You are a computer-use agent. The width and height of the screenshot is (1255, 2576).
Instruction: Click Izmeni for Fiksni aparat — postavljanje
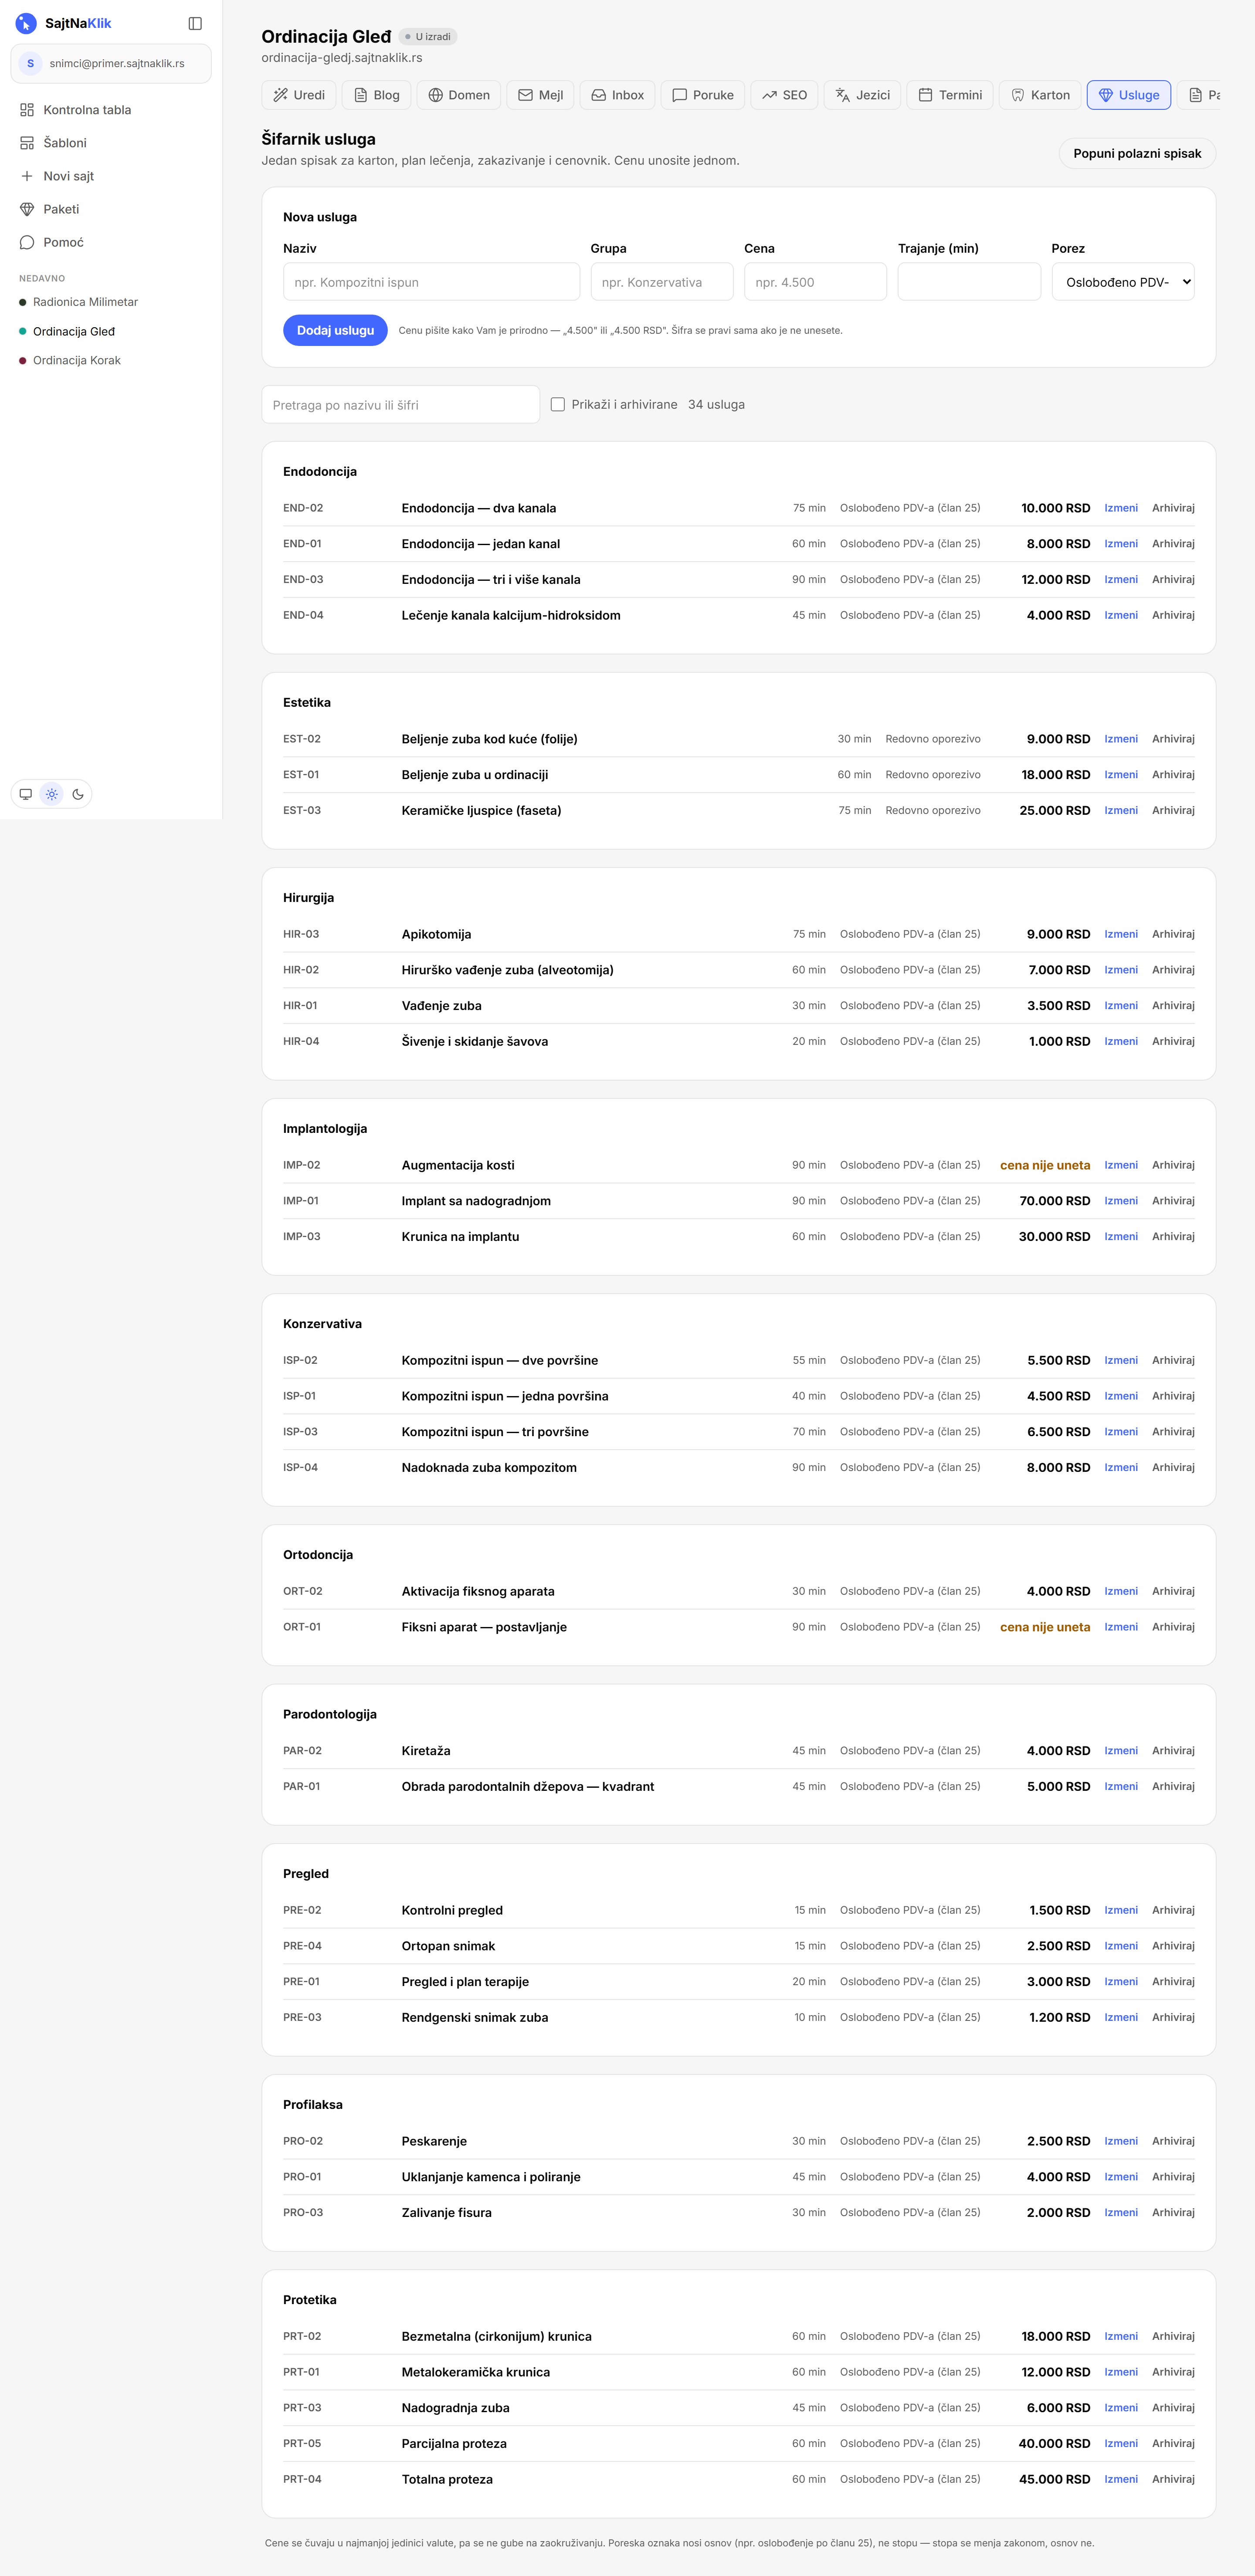tap(1121, 1627)
